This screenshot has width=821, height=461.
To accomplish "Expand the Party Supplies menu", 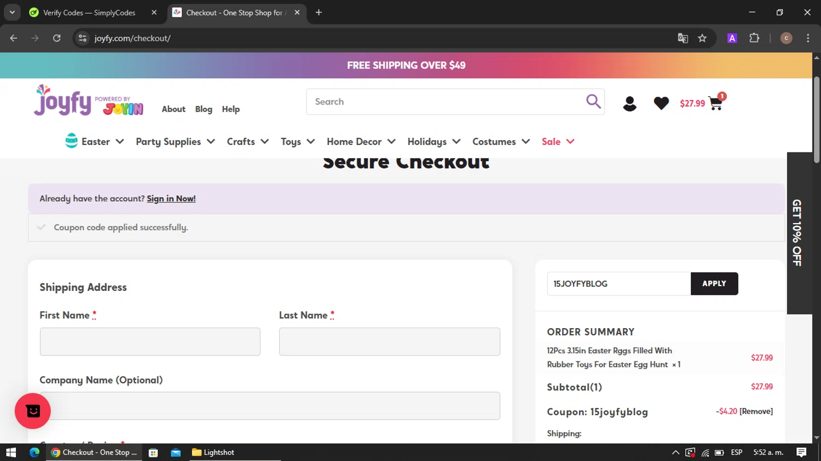I will [175, 142].
